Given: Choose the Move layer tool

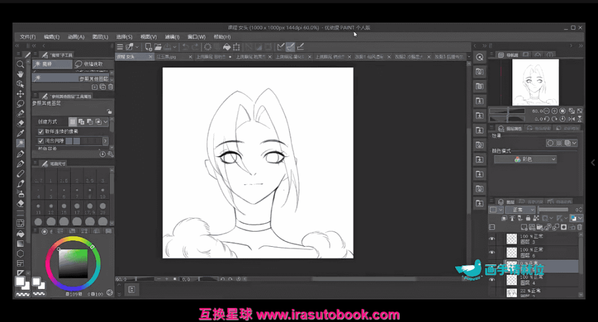Looking at the screenshot, I should pyautogui.click(x=20, y=93).
